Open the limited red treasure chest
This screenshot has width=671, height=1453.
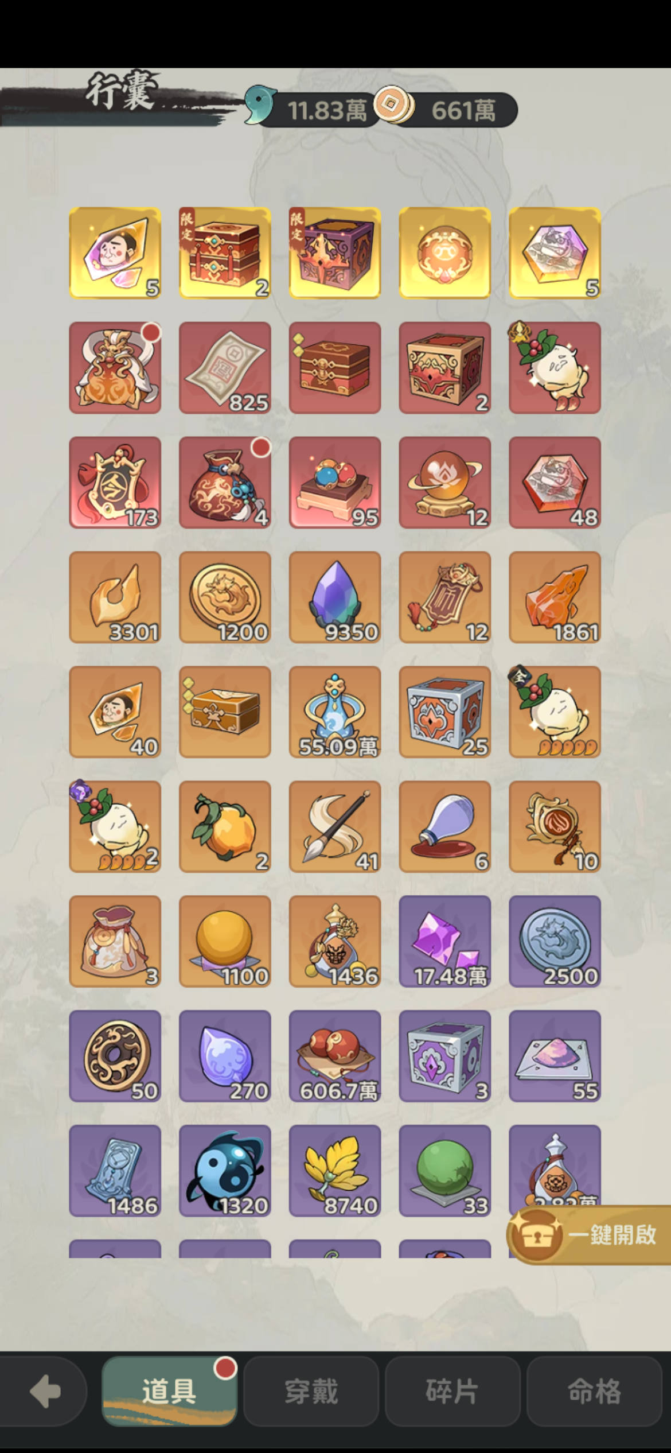[x=225, y=252]
